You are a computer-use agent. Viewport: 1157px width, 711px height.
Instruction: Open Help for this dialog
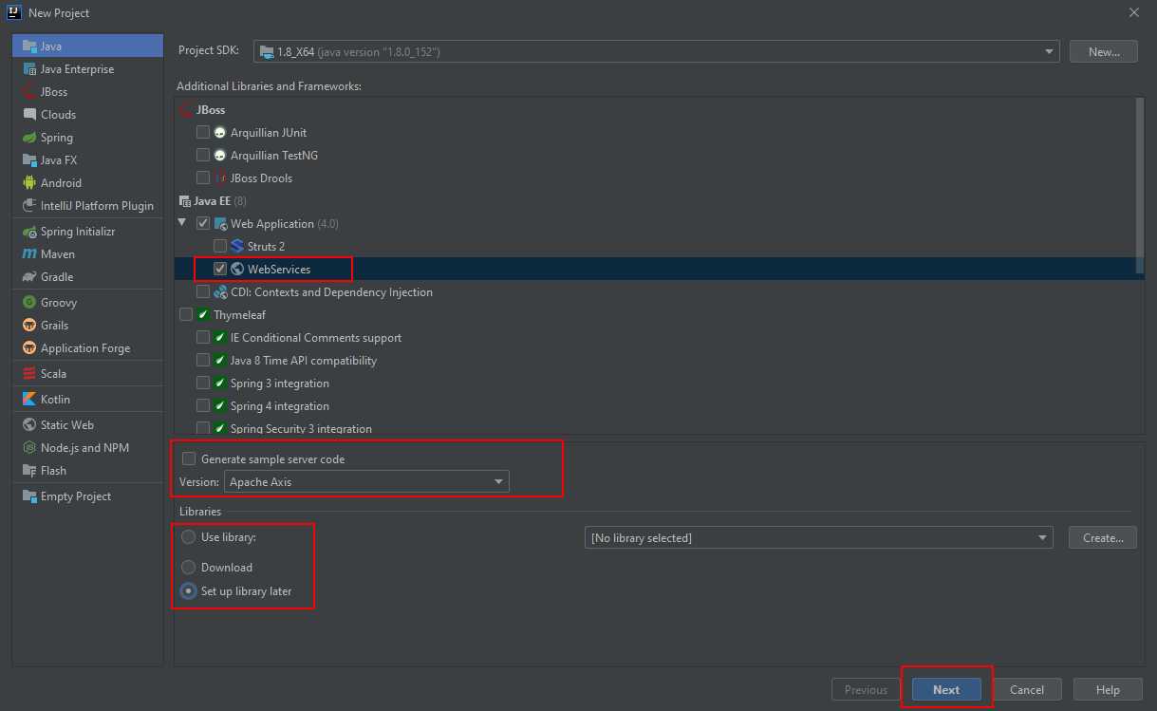(1108, 689)
